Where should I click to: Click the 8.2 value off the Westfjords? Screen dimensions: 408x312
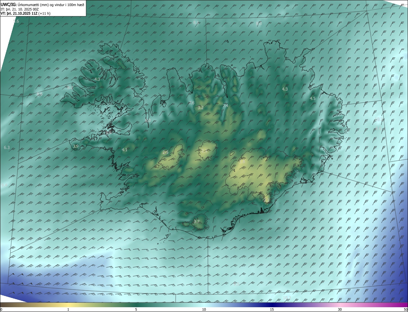(70, 87)
